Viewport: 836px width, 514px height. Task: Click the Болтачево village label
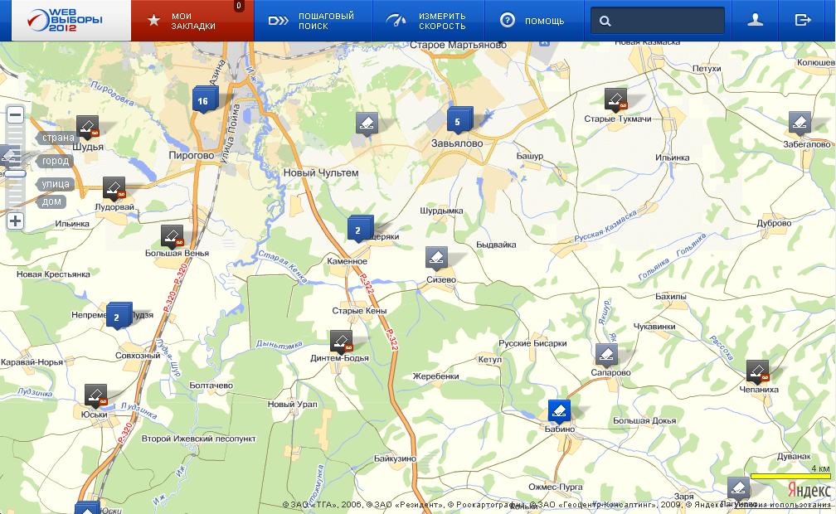point(211,385)
